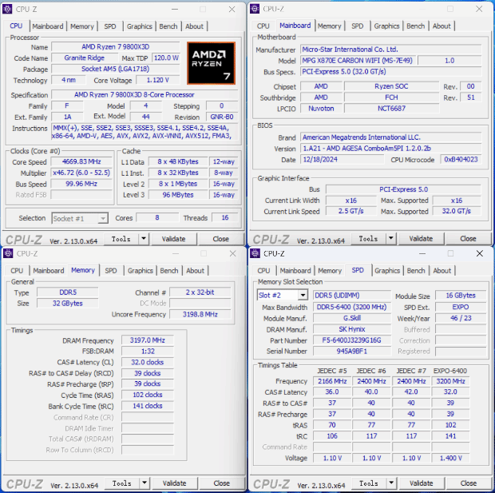Go to CPU tab in the SPD window
This screenshot has width=495, height=493.
(x=263, y=271)
